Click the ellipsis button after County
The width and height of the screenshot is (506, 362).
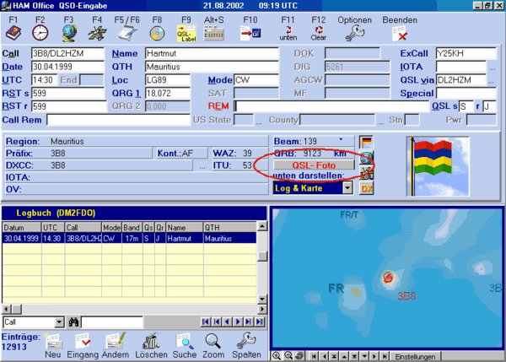coord(381,122)
